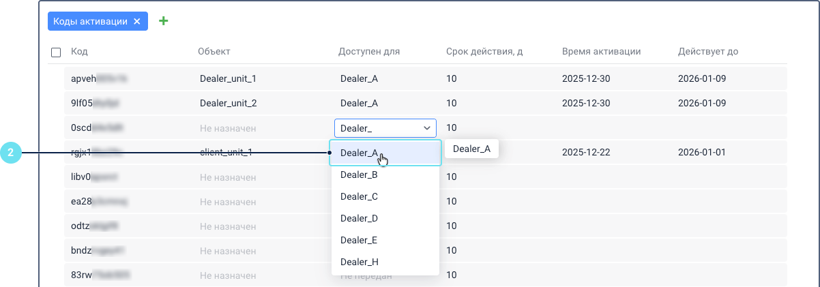Click the Не назначен cell in the libv0 row
The width and height of the screenshot is (820, 287).
(x=228, y=177)
